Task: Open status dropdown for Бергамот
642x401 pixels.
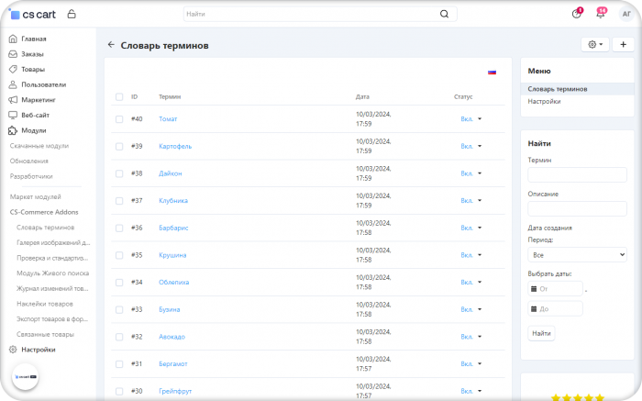Action: pos(470,363)
